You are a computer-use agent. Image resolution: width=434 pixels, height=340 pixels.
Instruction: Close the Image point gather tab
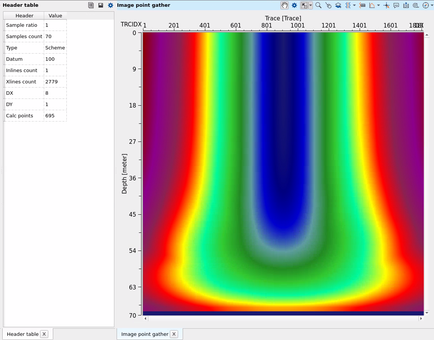174,334
